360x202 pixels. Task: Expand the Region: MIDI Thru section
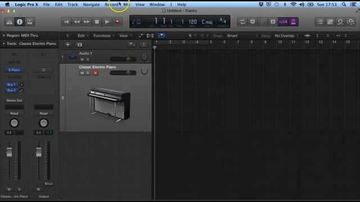point(4,35)
